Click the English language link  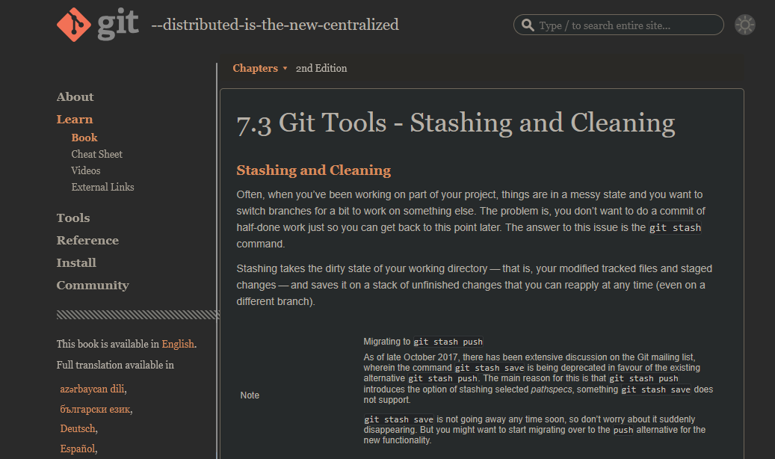click(x=178, y=343)
